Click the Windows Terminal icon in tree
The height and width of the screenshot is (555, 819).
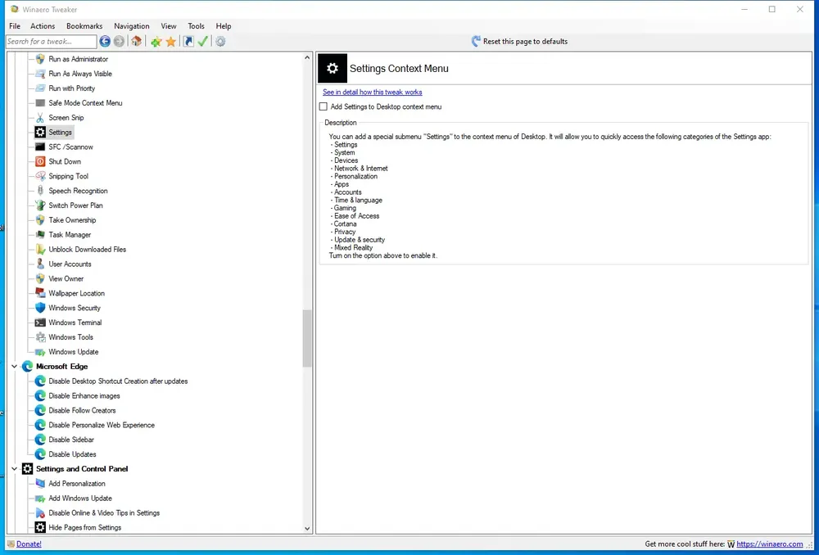click(x=40, y=323)
